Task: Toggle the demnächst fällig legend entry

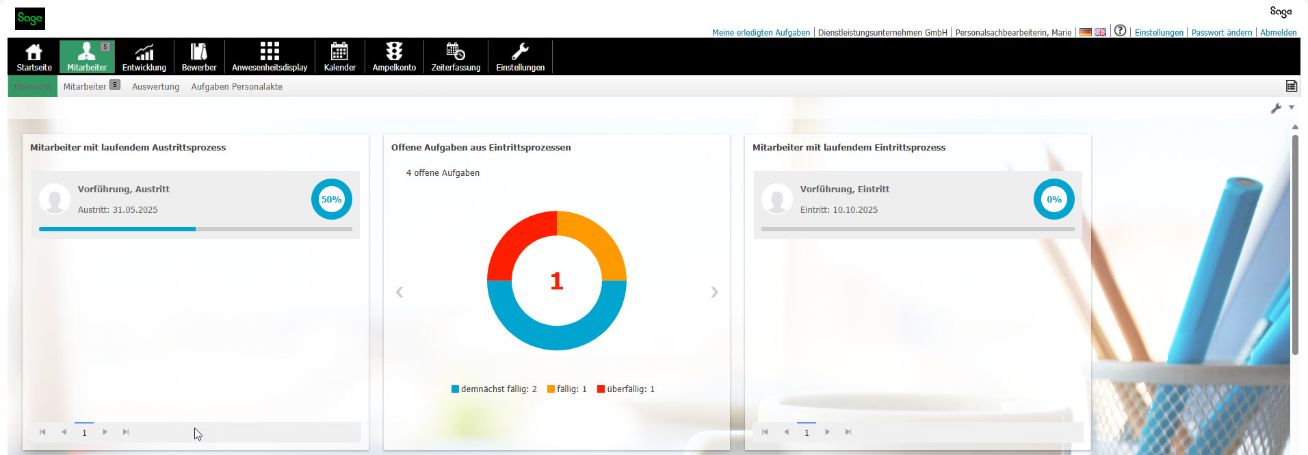Action: pos(494,389)
